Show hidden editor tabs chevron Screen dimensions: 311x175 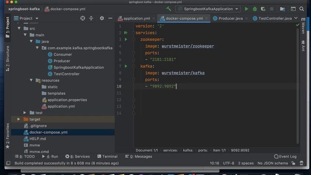[x=296, y=18]
